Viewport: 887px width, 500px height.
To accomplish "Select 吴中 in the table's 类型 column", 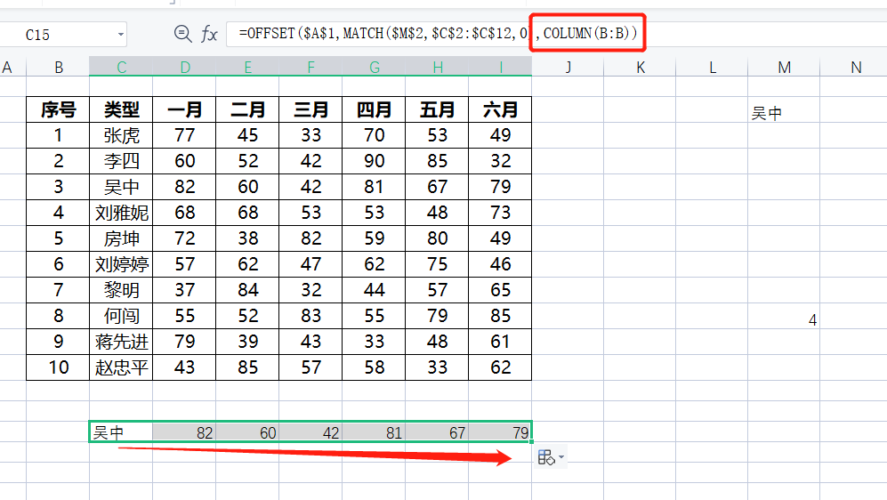I will coord(121,187).
